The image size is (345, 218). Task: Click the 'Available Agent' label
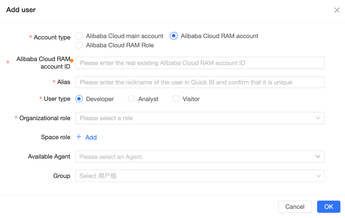(49, 157)
